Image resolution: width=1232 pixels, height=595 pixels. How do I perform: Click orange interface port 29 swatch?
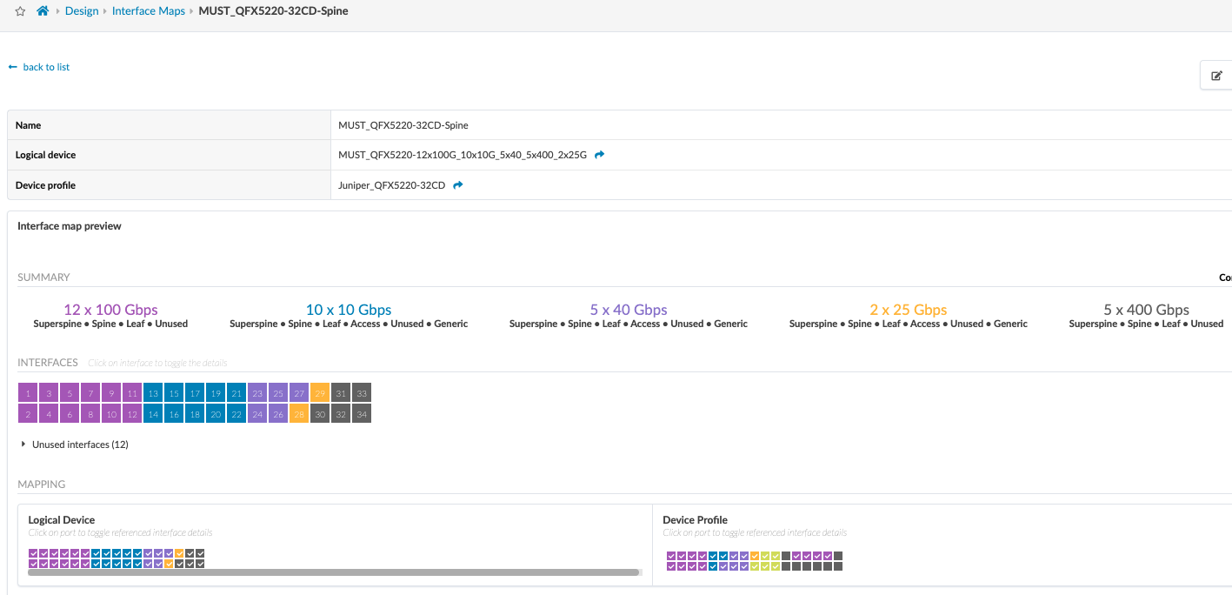point(320,394)
